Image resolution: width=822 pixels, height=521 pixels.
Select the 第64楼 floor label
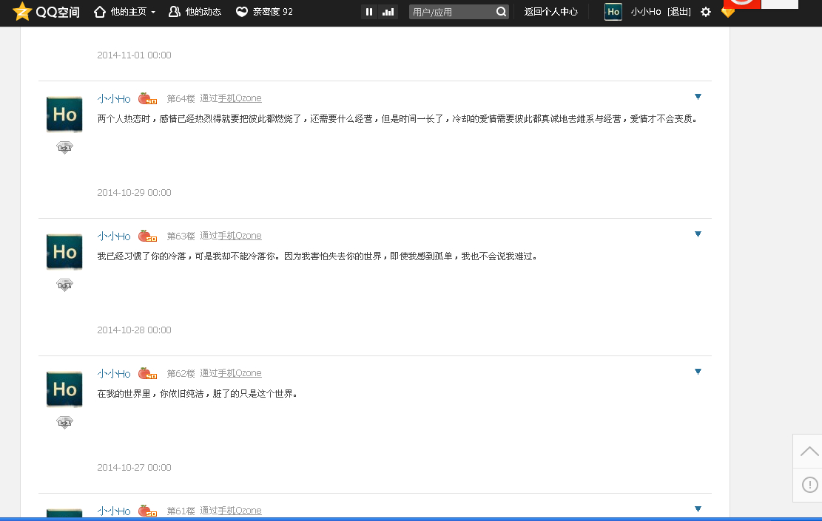pyautogui.click(x=181, y=98)
